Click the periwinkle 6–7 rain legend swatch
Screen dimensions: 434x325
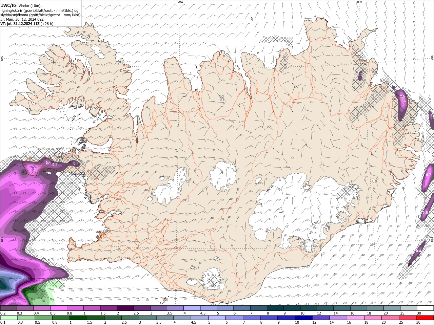pos(234,318)
